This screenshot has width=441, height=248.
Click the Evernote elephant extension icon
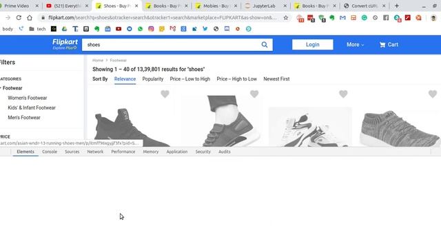(332, 18)
